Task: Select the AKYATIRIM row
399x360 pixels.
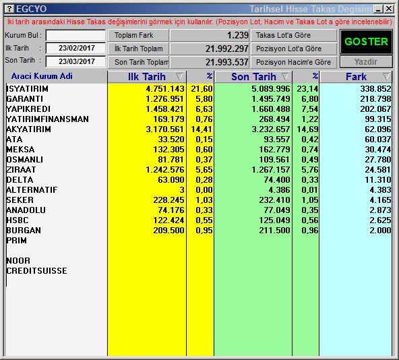Action: (198, 129)
